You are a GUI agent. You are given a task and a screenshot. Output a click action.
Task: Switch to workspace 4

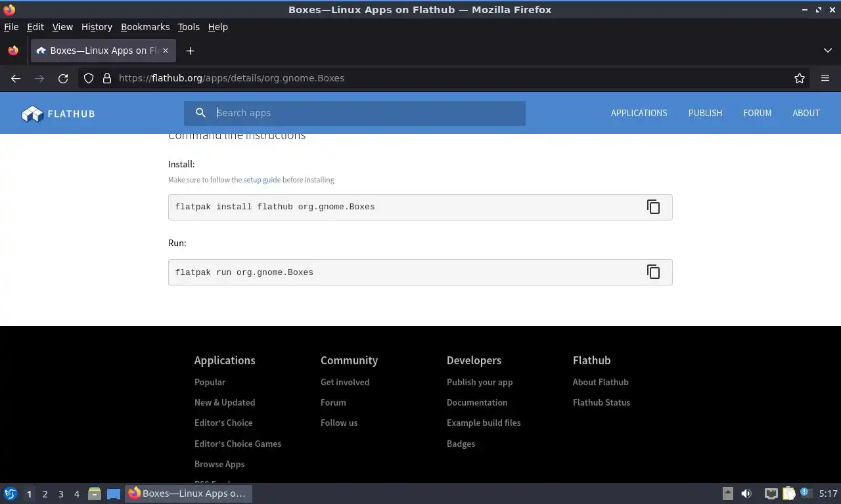point(76,493)
